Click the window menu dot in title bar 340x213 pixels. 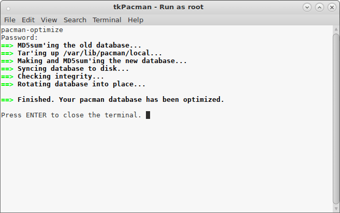[8, 9]
